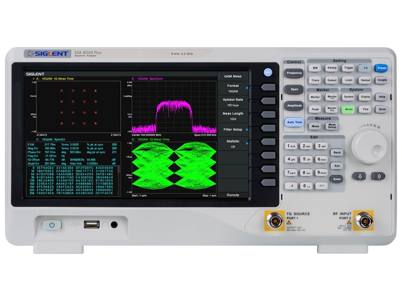The width and height of the screenshot is (402, 301).
Task: Click the headphone jack next to the USB port
Action: click(114, 225)
